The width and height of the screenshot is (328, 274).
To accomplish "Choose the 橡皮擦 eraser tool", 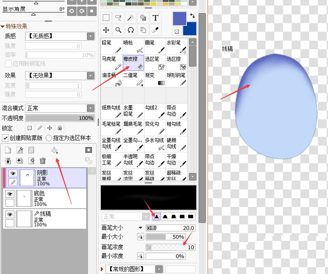I will (133, 63).
